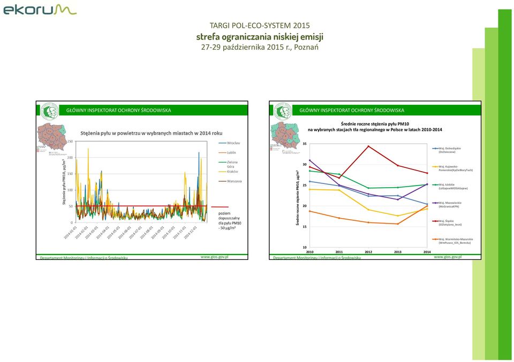Click the right chart's "Departament Monitoringu i Informacji o Środowisku" footer
514x362 pixels.
(317, 258)
